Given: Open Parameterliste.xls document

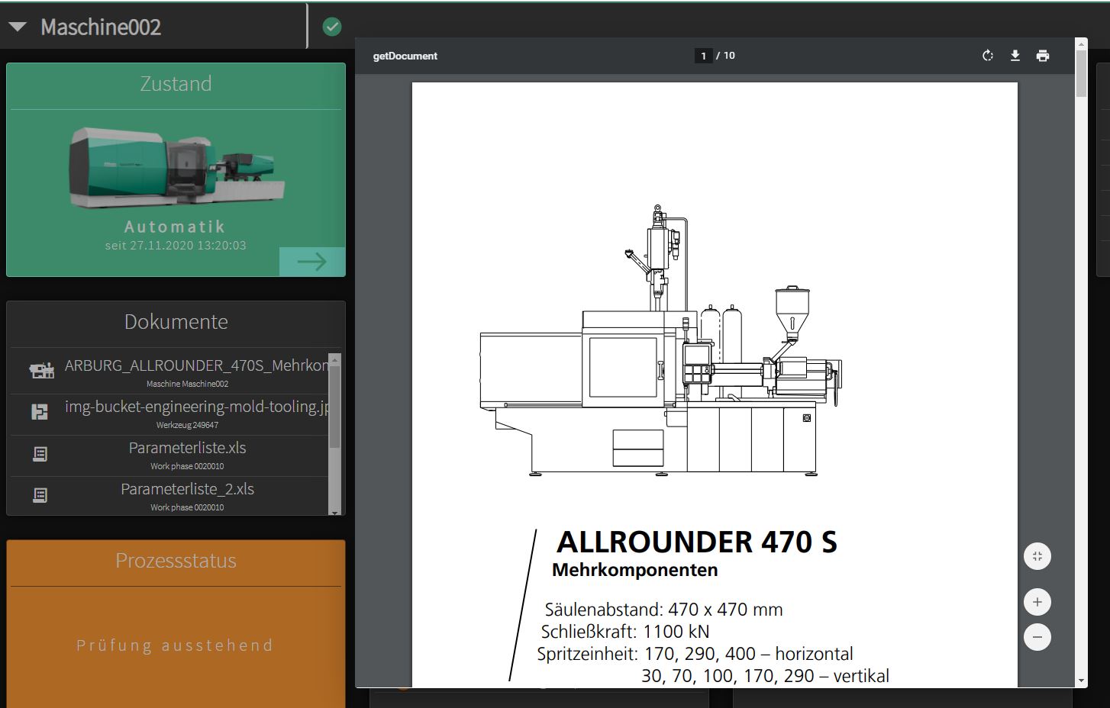Looking at the screenshot, I should [187, 448].
